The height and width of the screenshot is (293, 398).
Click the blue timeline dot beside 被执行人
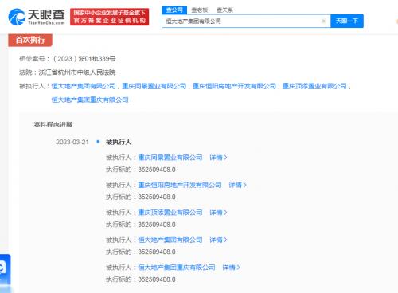(x=98, y=142)
